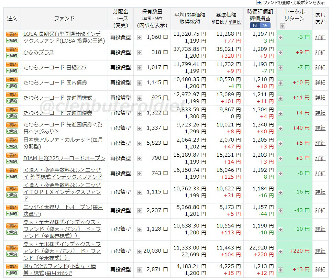The height and width of the screenshot is (278, 329).
Task: Expand total return detail for +13円 row
Action: (280, 270)
